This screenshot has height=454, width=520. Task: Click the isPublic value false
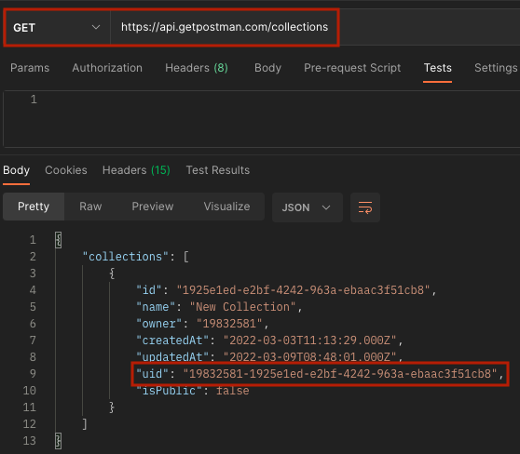click(x=232, y=391)
